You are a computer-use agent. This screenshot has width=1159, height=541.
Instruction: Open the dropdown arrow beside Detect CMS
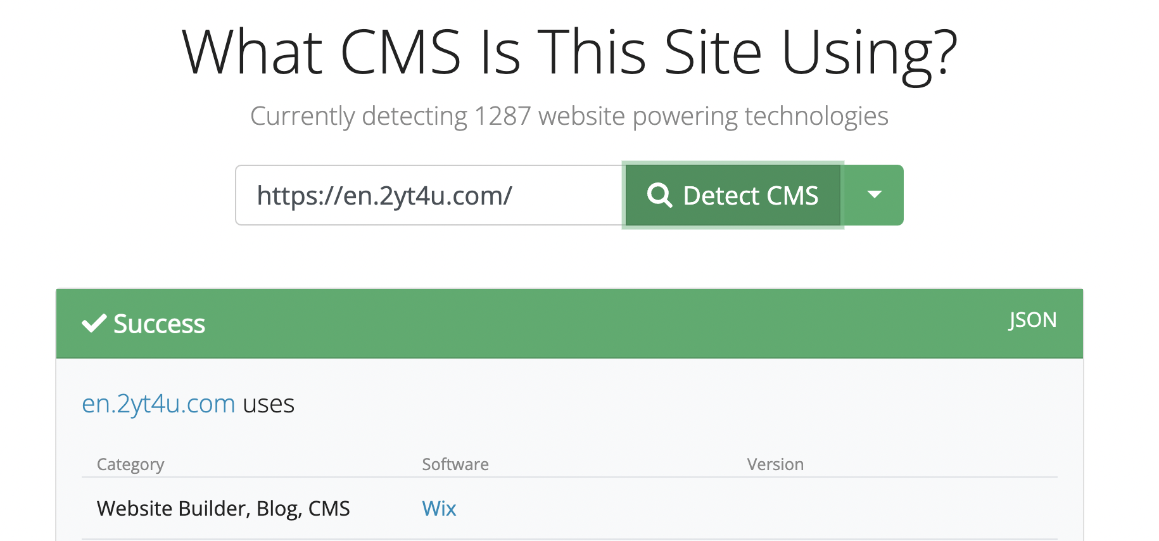(874, 195)
